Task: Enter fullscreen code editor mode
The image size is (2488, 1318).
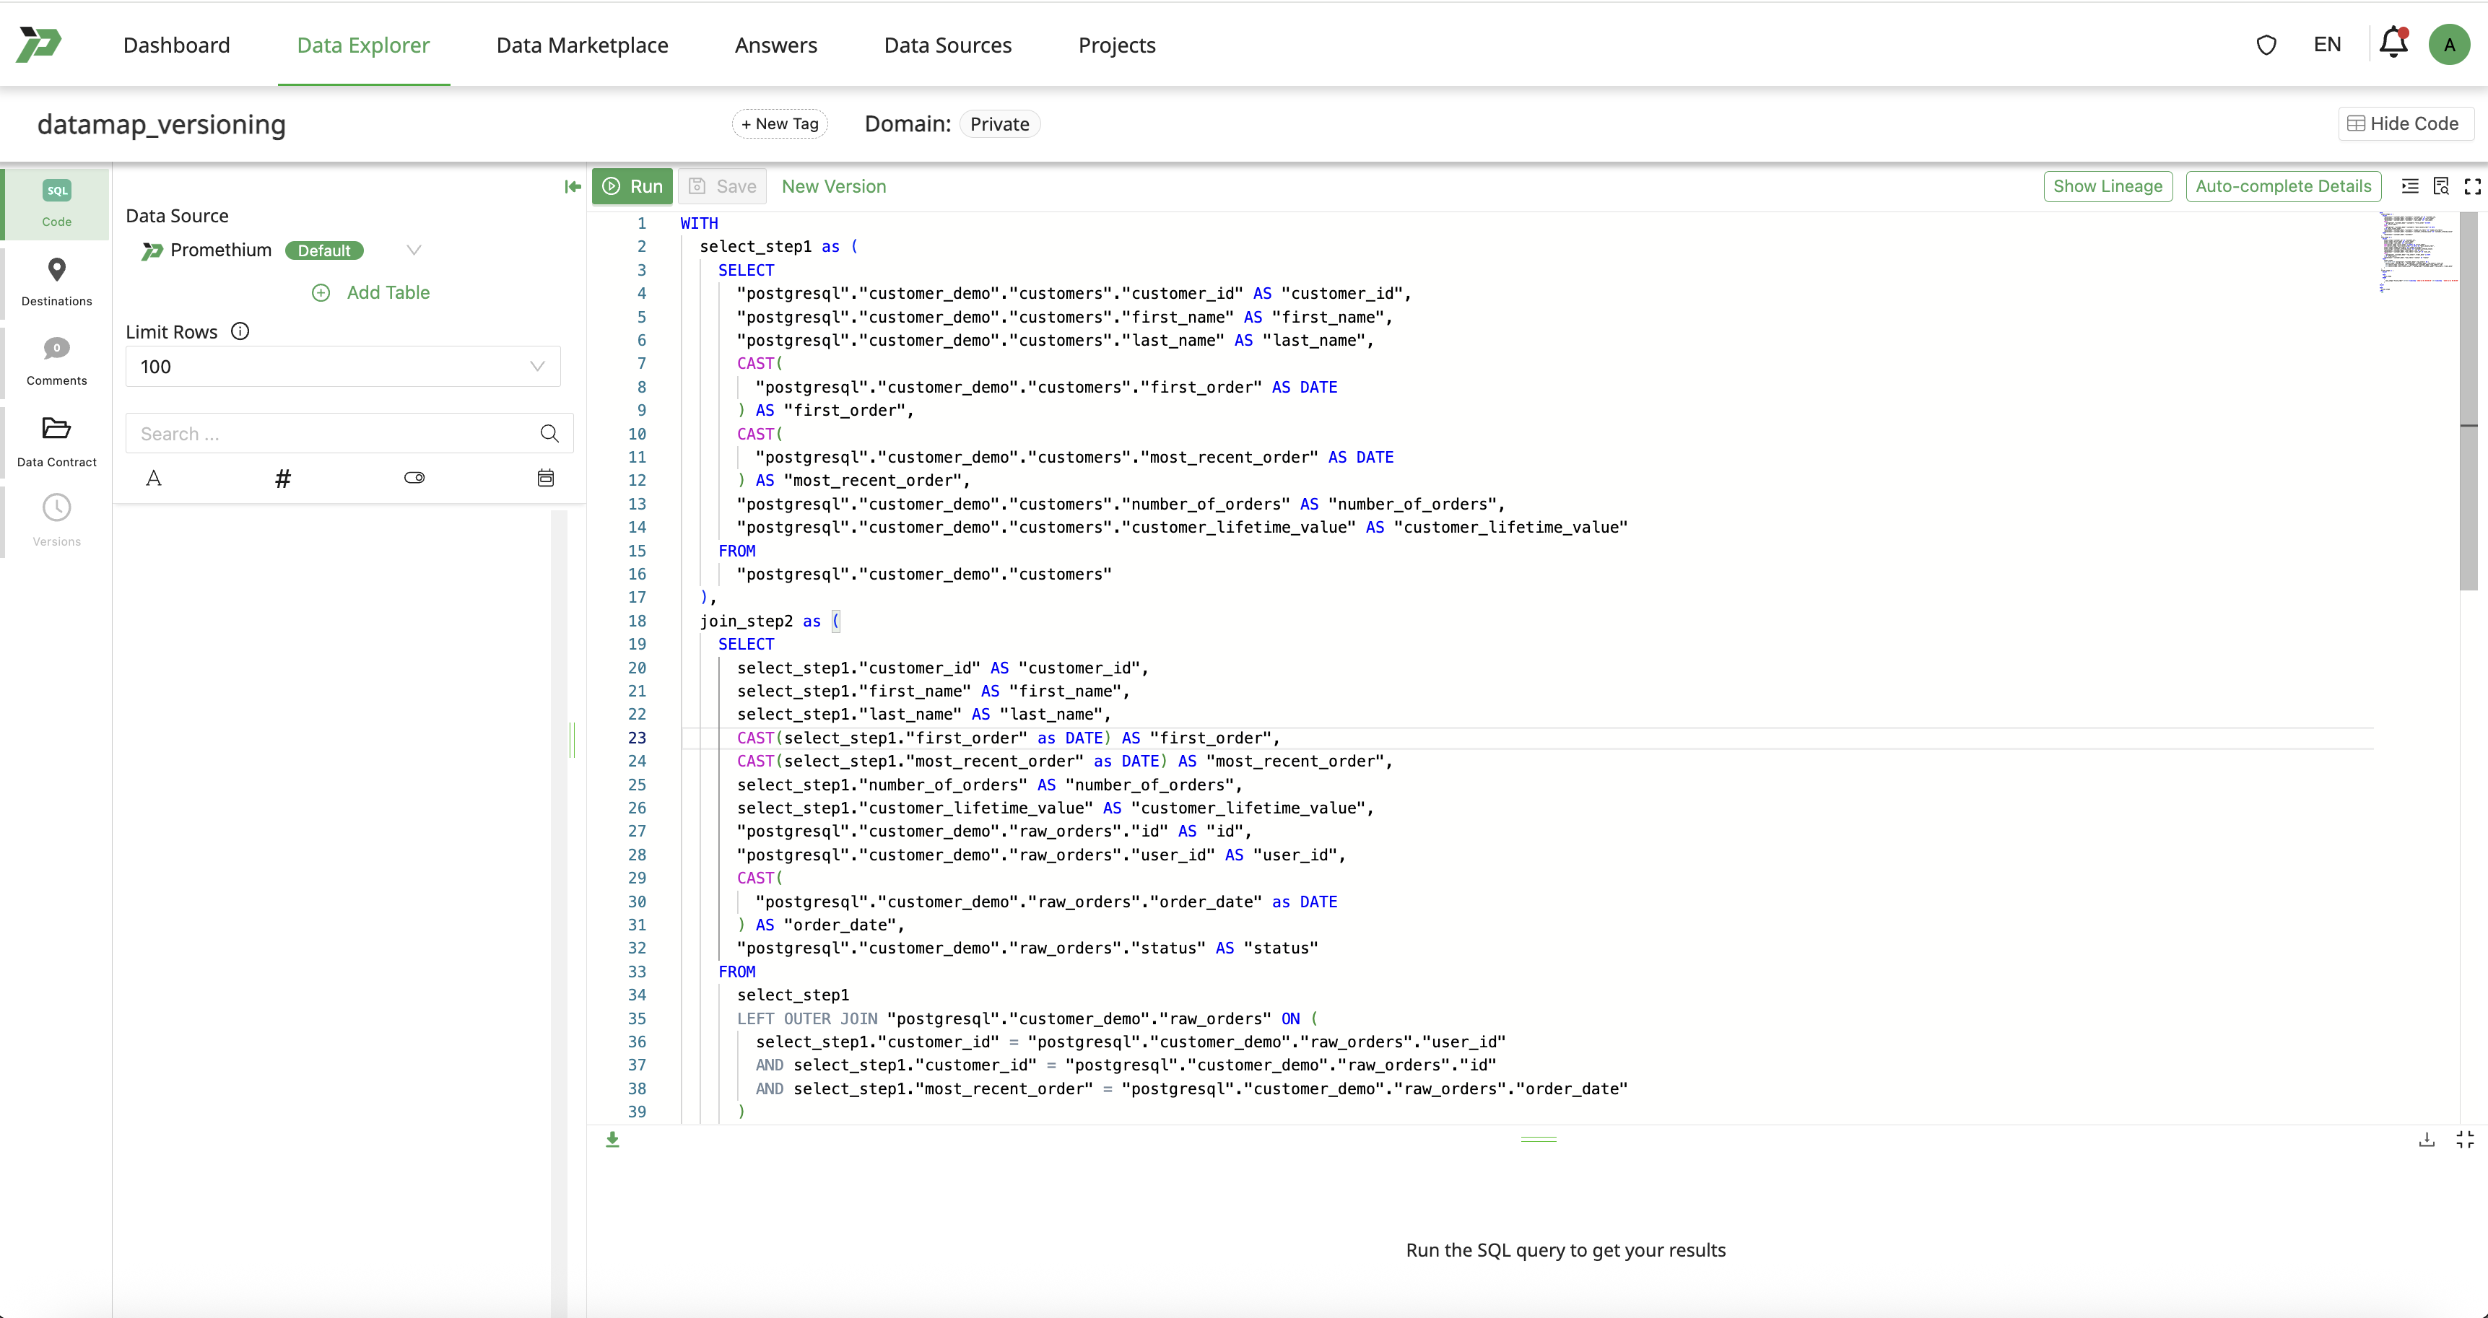Action: [x=2473, y=186]
